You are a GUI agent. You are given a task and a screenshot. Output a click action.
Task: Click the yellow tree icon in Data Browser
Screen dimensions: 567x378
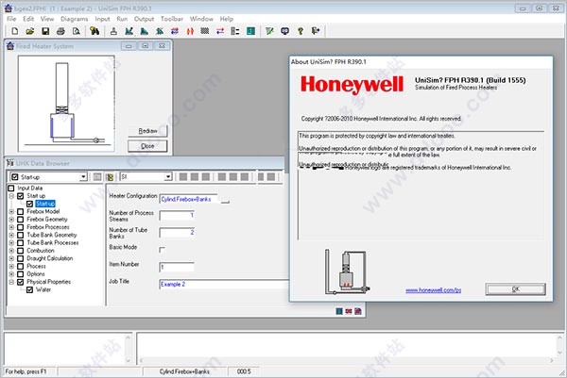110,176
